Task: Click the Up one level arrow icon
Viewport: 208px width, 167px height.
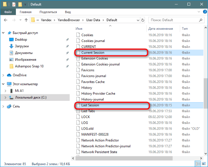Action: 25,20
